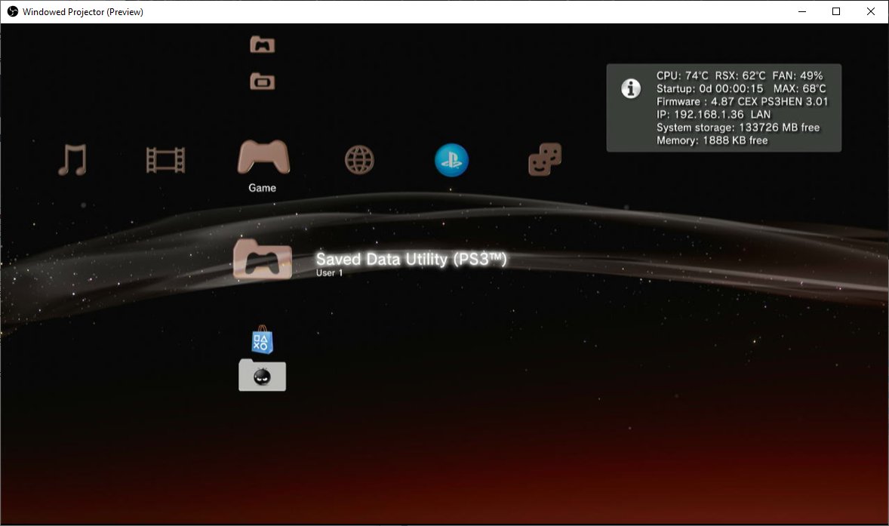Click the CPU temperature line in popup
The height and width of the screenshot is (526, 889).
[740, 75]
